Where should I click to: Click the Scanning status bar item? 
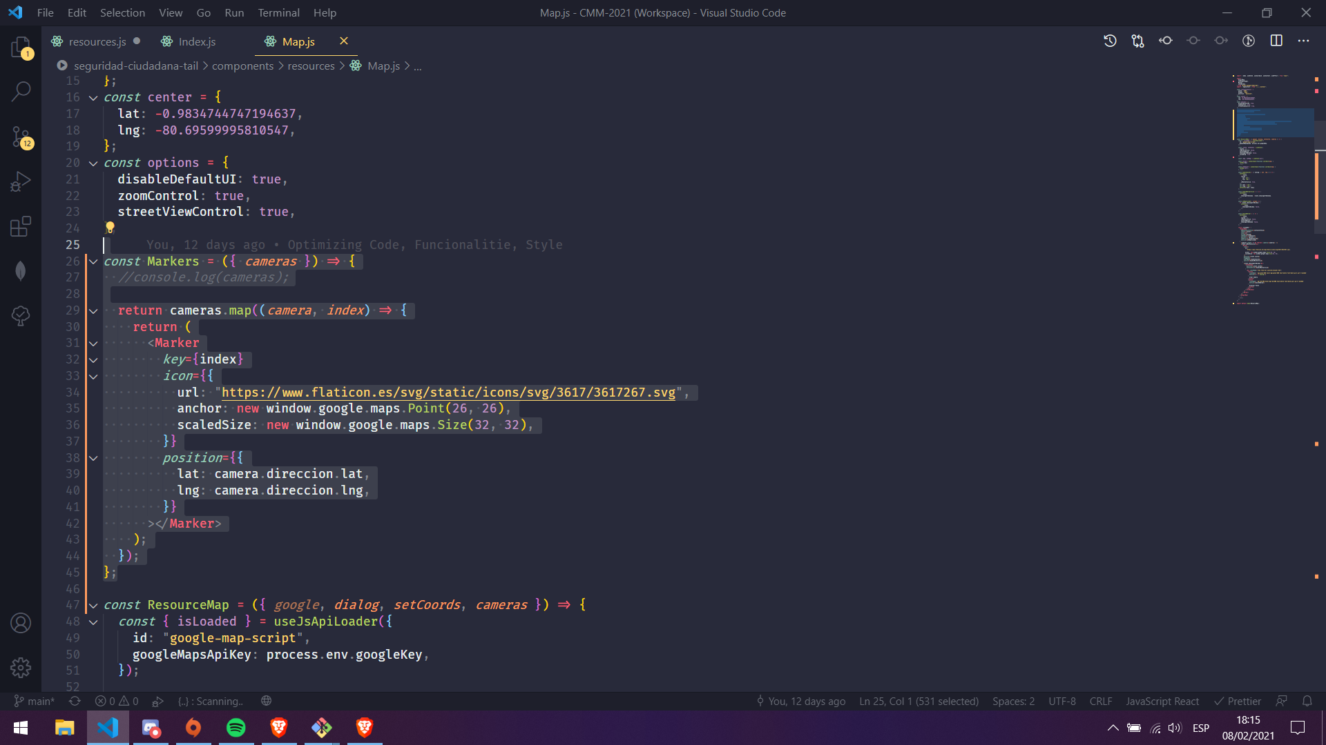(x=211, y=701)
